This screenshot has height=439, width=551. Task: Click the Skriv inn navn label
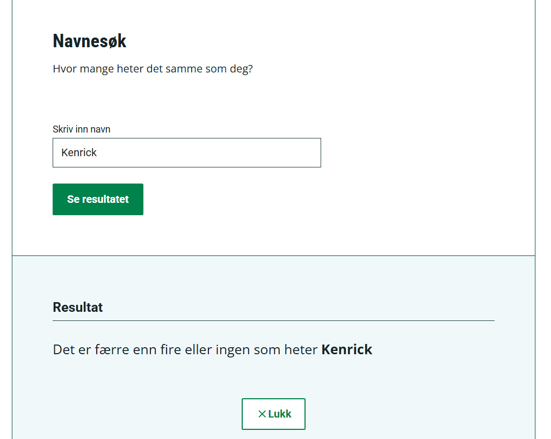(82, 129)
